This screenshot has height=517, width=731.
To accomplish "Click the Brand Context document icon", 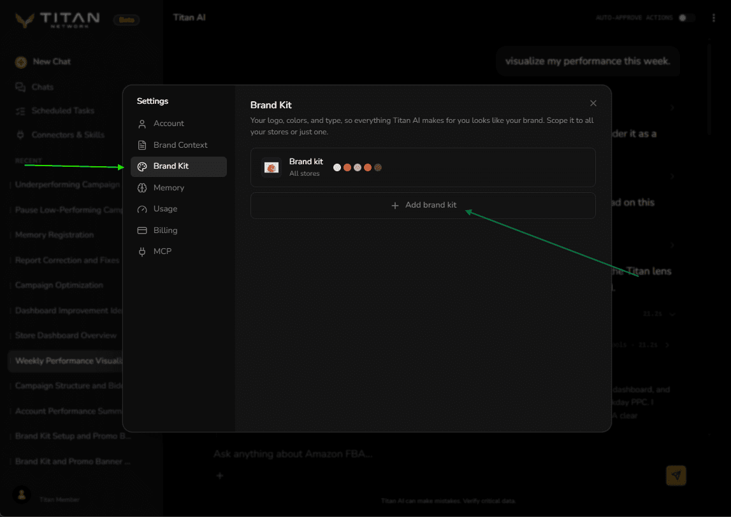I will pyautogui.click(x=142, y=145).
